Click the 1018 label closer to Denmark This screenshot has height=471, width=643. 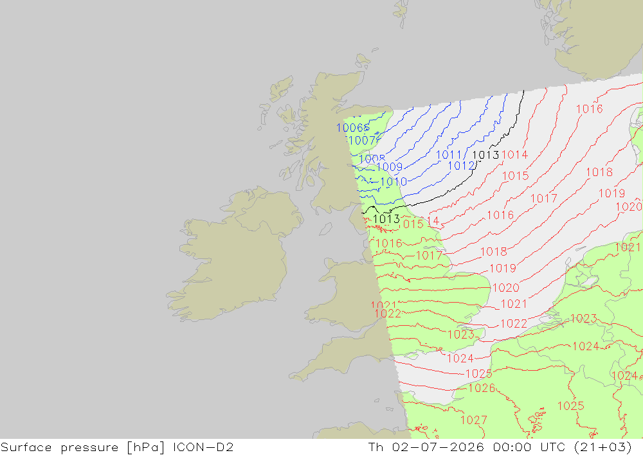(x=599, y=173)
